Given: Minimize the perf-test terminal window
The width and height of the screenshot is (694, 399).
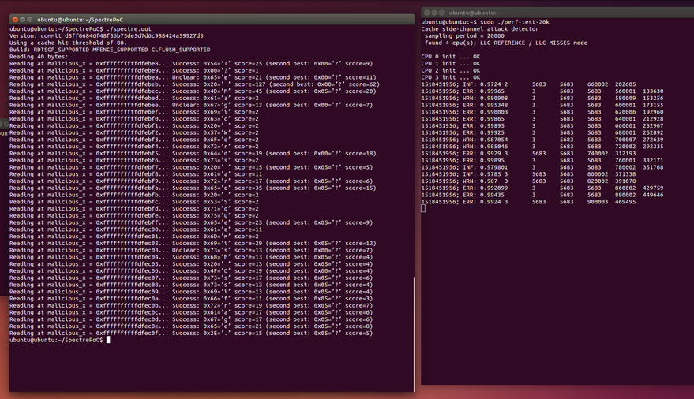Looking at the screenshot, I should pyautogui.click(x=435, y=13).
